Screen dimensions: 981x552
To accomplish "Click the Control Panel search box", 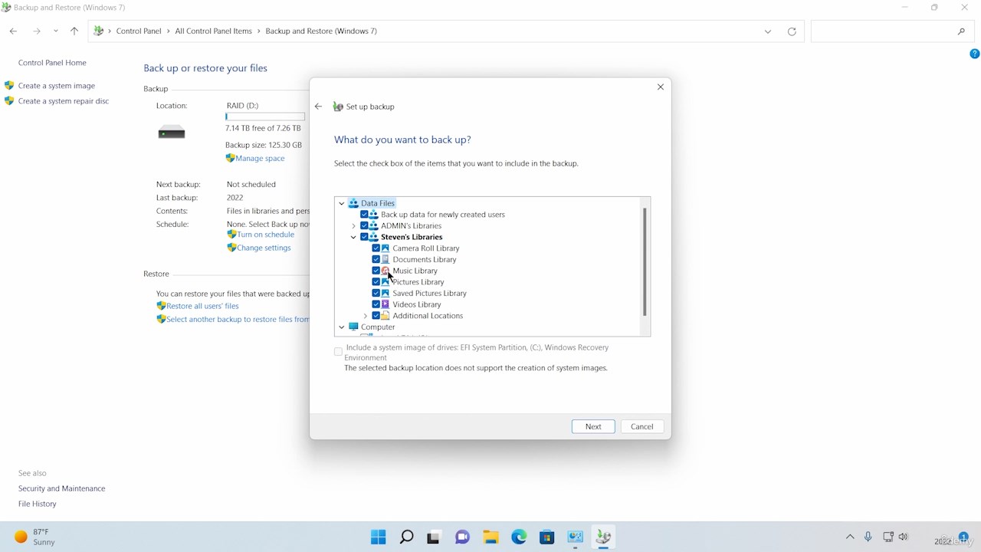I will click(891, 31).
